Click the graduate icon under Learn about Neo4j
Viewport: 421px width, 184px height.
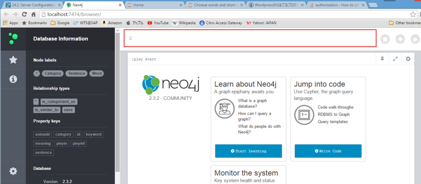[224, 108]
